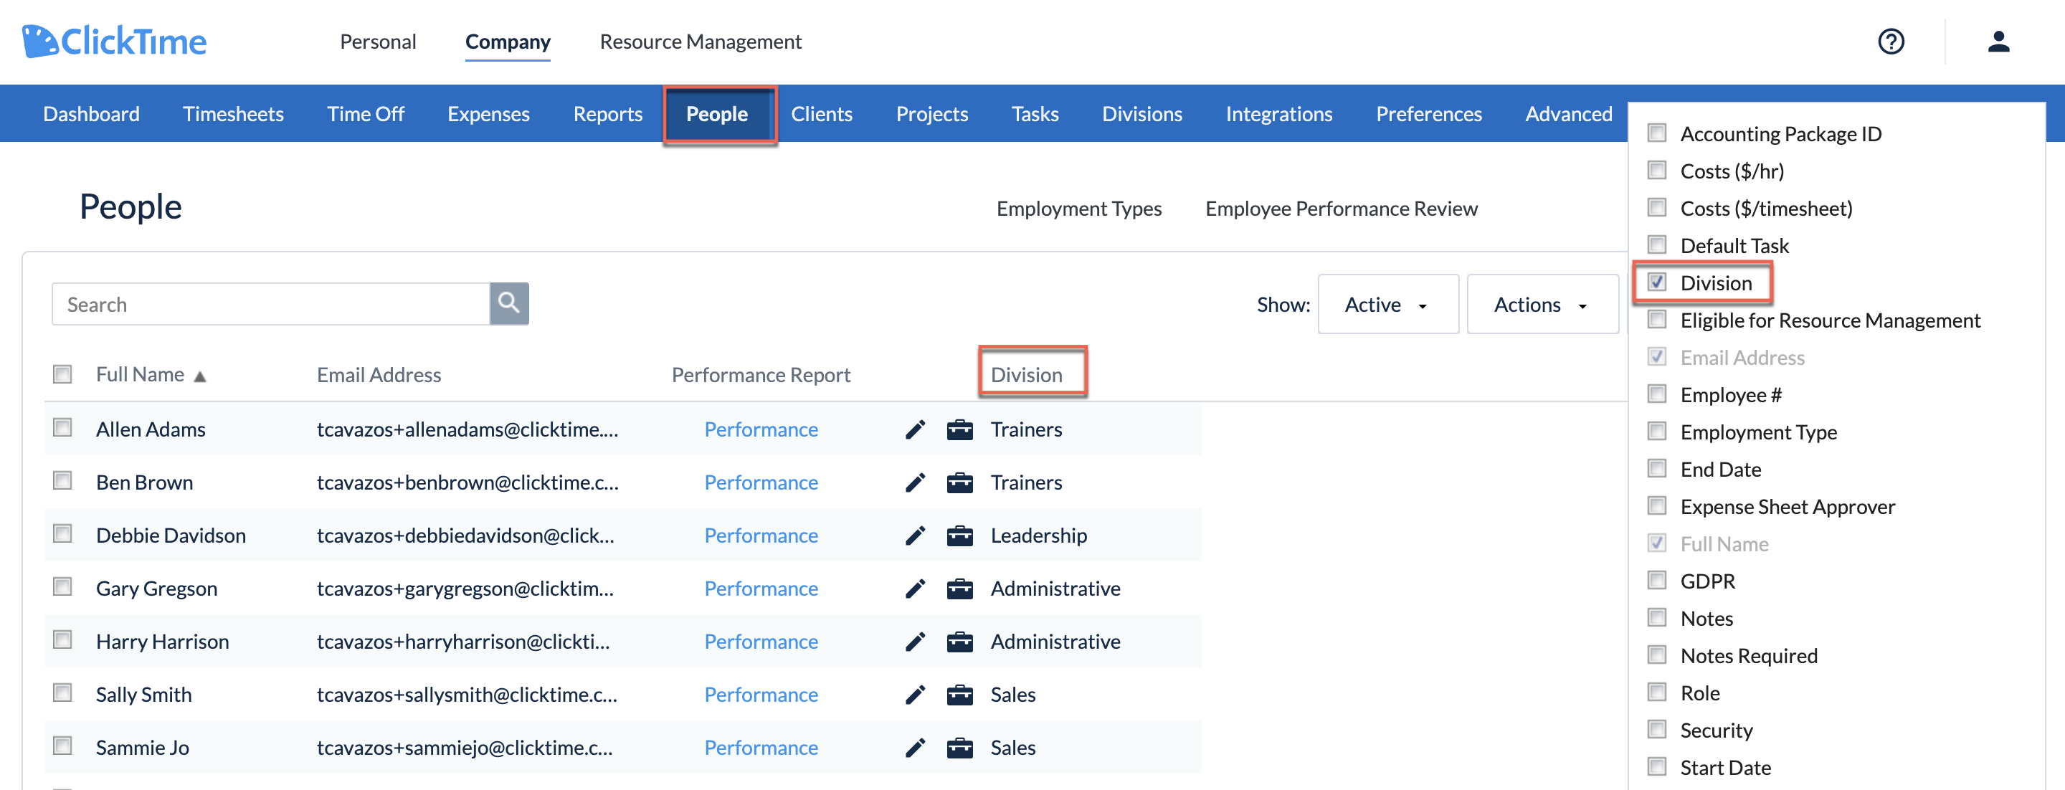Viewport: 2065px width, 790px height.
Task: Click the Harry Harrison name cell
Action: (162, 642)
